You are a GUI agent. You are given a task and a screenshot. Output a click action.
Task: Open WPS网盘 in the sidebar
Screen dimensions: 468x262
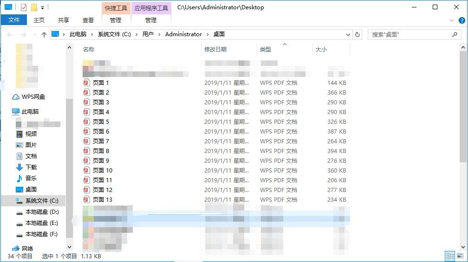click(33, 97)
